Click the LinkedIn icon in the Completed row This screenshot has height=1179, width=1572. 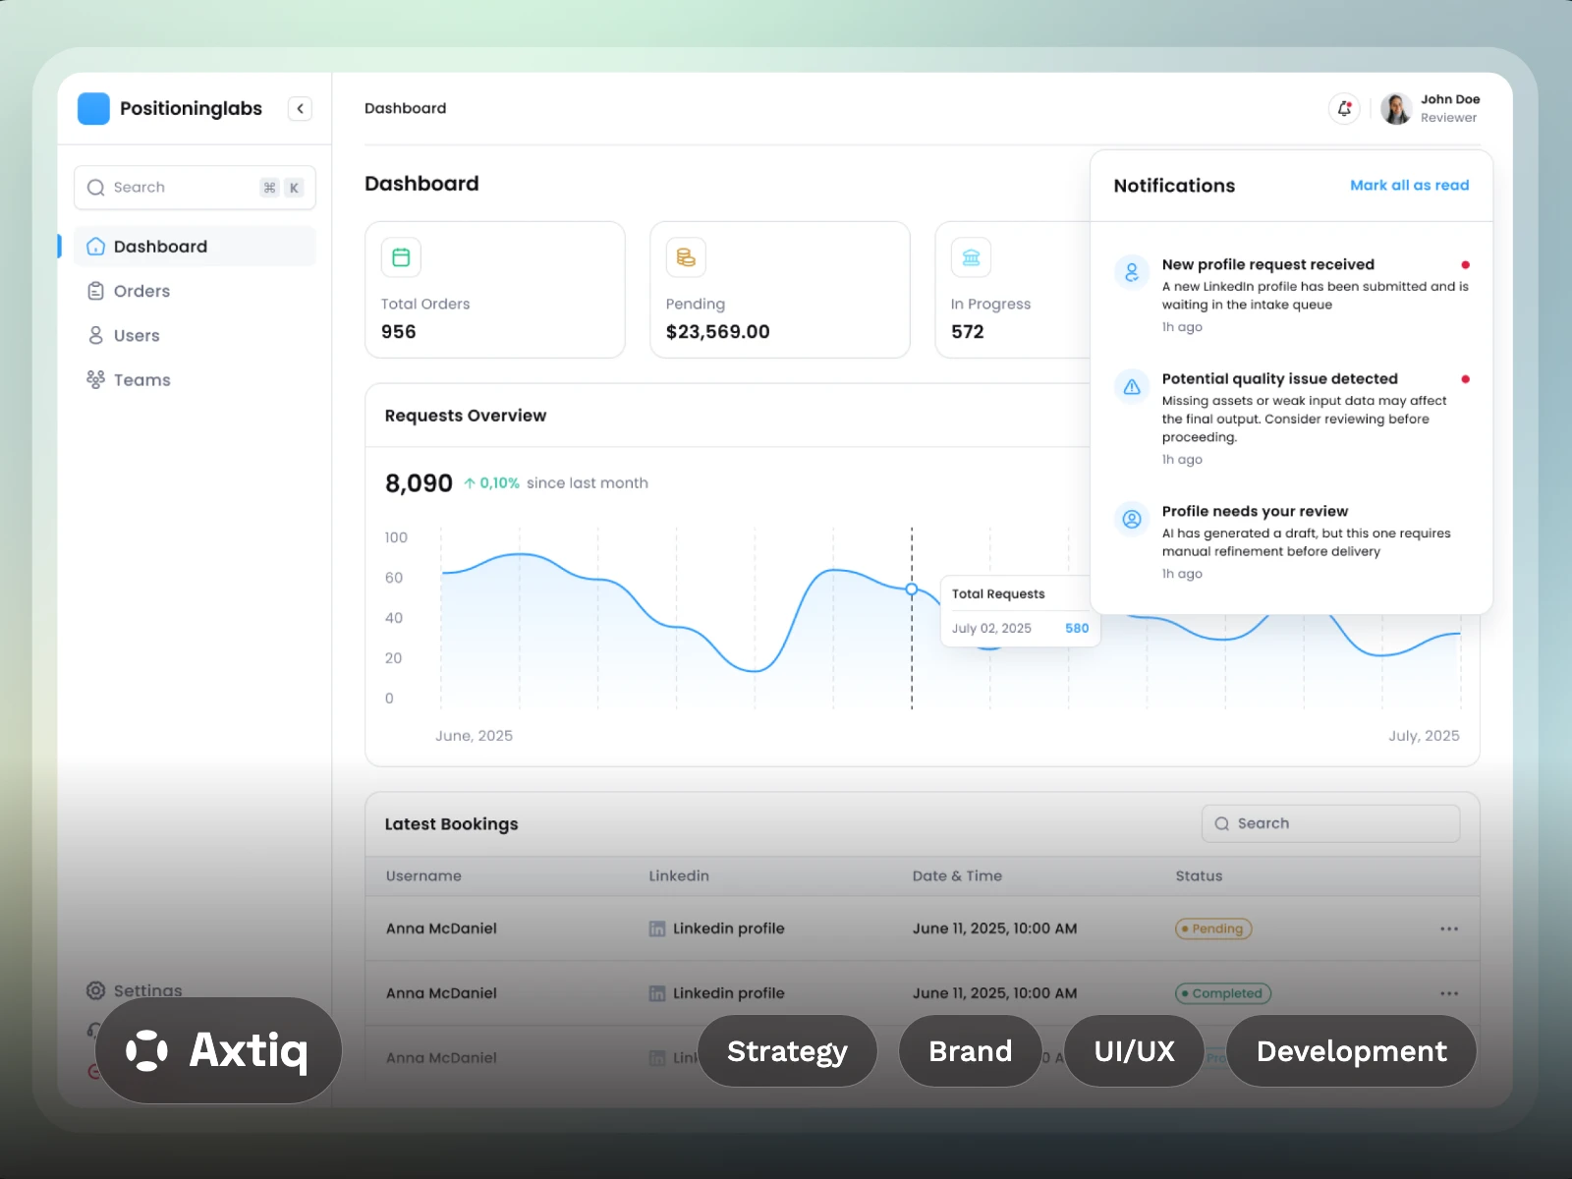coord(656,993)
